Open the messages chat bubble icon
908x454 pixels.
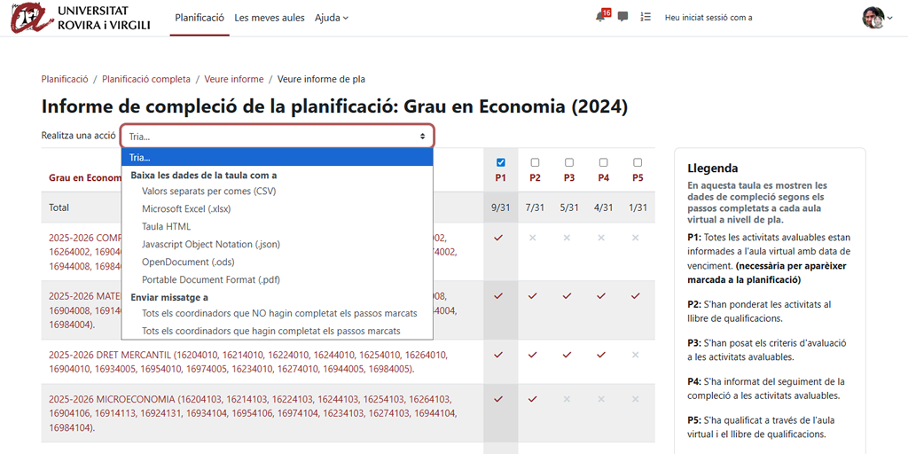point(623,17)
